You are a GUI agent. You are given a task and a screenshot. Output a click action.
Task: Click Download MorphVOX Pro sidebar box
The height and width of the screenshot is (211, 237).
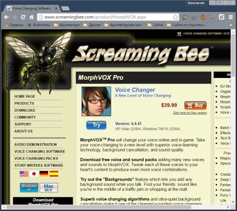pos(43,201)
